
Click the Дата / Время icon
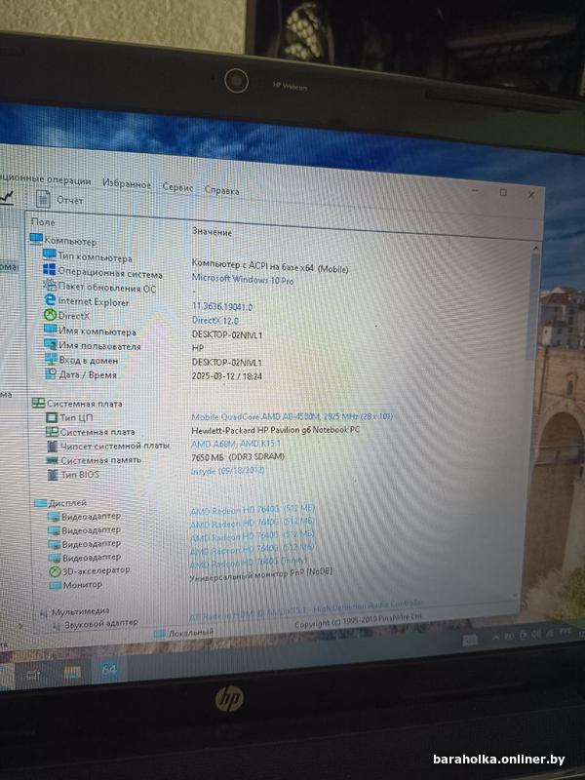coord(52,373)
